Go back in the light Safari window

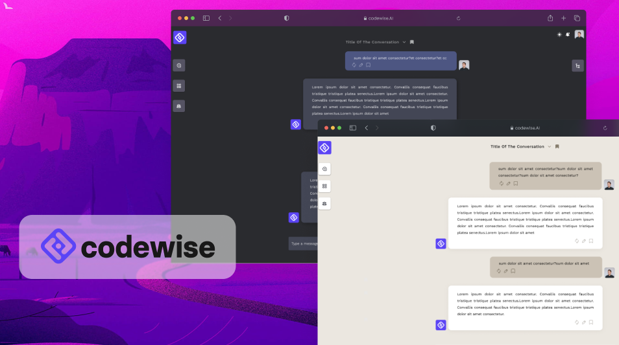pos(367,128)
